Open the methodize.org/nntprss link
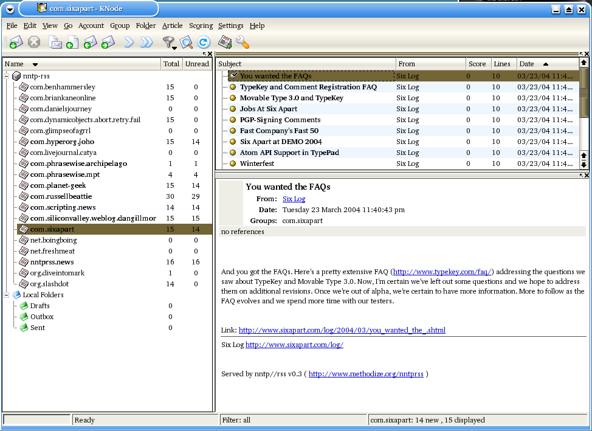The image size is (592, 431). [x=366, y=374]
